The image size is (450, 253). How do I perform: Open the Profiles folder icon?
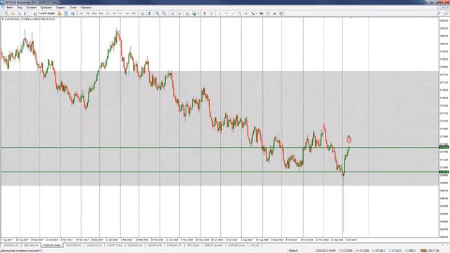pos(13,13)
